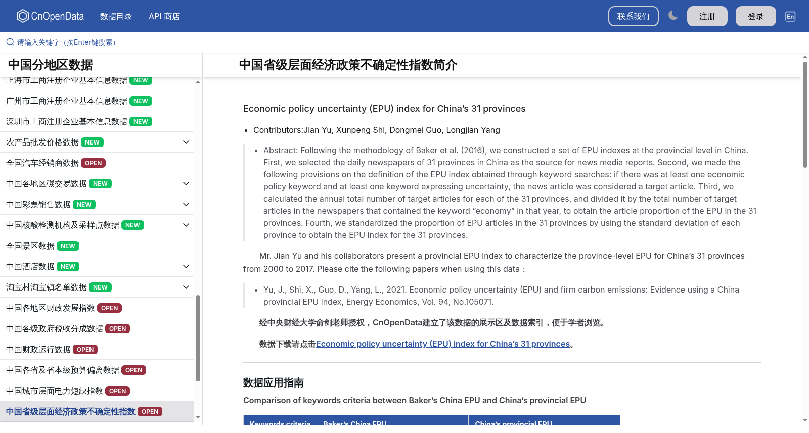
Task: Click the sidebar scrollbar thumb
Action: pos(198,338)
